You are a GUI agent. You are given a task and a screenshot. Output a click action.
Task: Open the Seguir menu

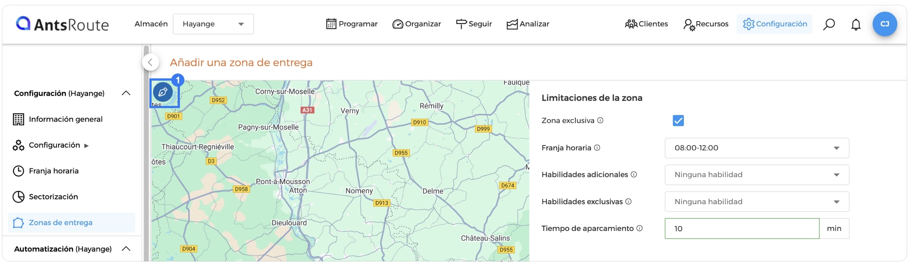(474, 24)
